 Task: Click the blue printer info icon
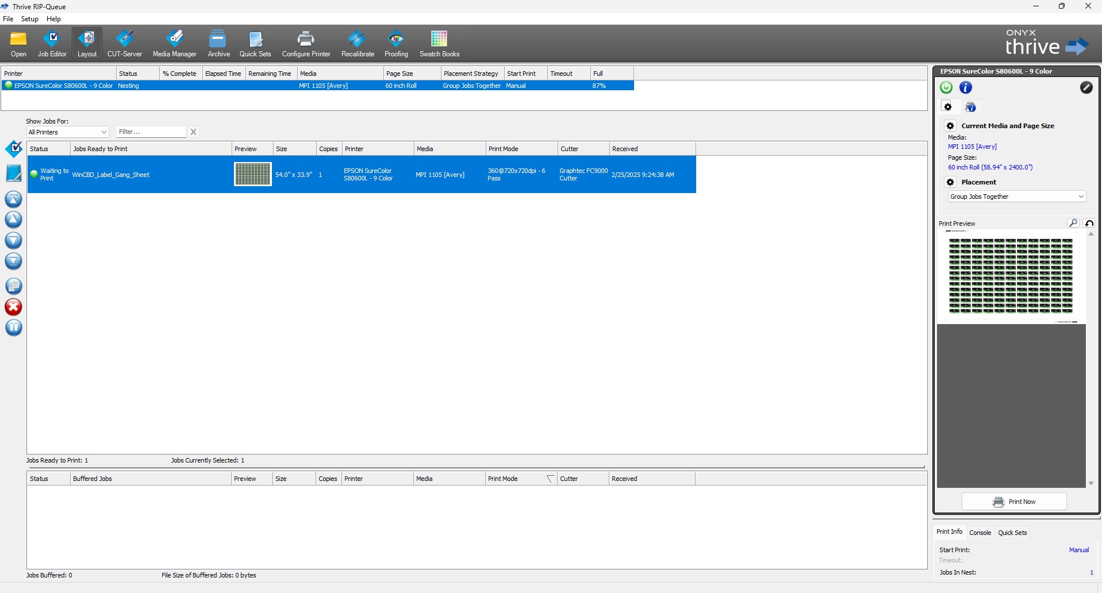point(966,87)
